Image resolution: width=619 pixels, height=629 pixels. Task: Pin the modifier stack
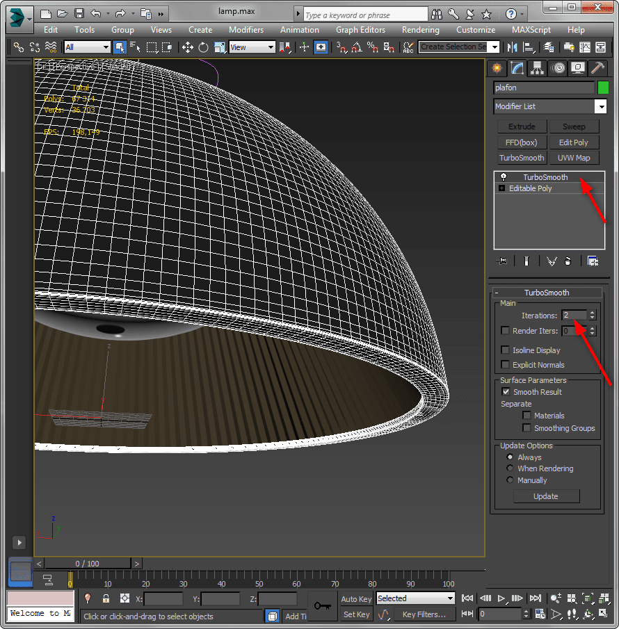tap(501, 261)
